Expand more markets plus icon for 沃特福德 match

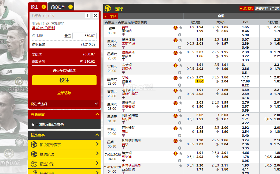pyautogui.click(x=179, y=47)
